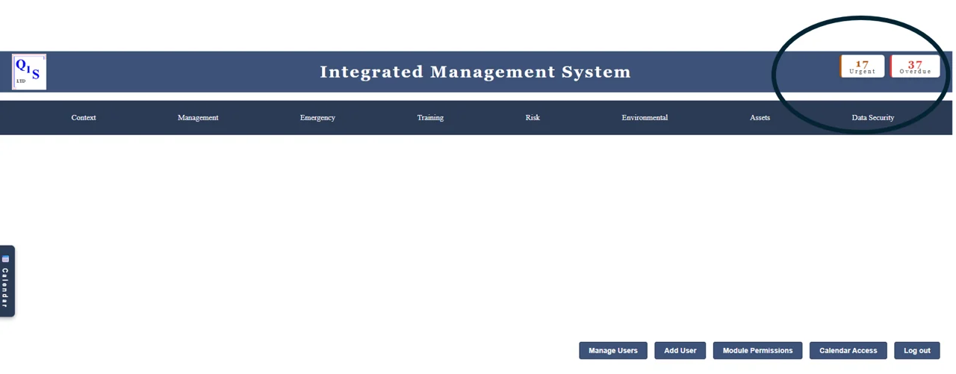Open the Calendar side tab
The image size is (956, 374).
(6, 281)
